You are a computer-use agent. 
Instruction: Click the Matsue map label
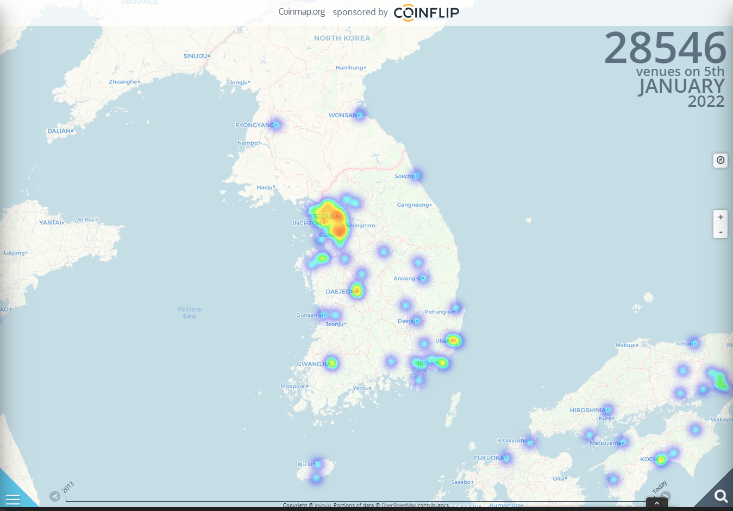(x=625, y=345)
